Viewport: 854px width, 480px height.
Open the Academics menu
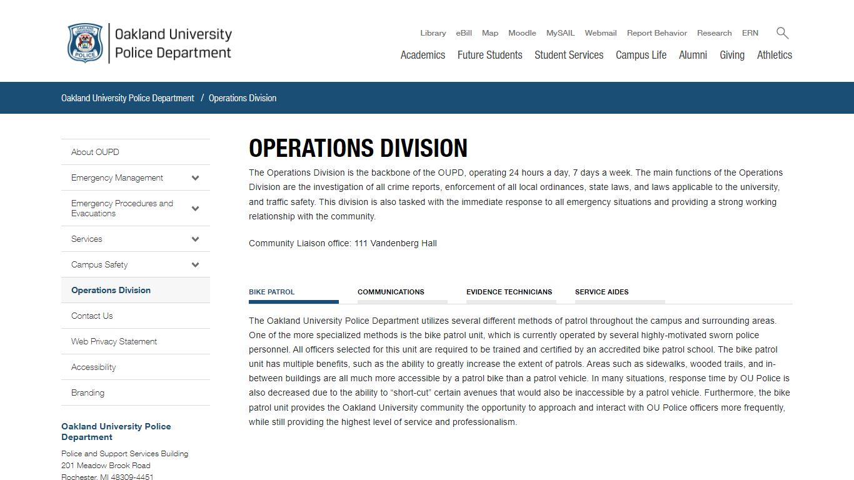tap(423, 55)
